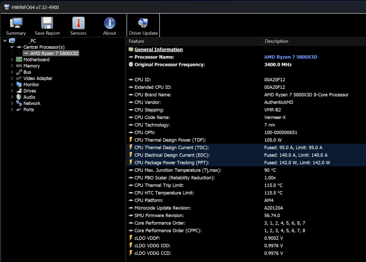Expand the Monitor tree node

[12, 85]
